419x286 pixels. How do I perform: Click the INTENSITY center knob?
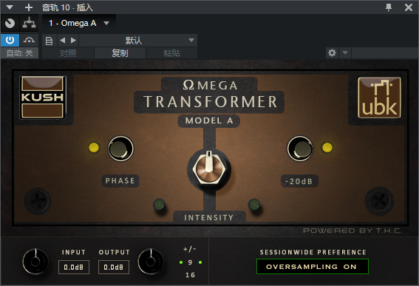tap(209, 169)
